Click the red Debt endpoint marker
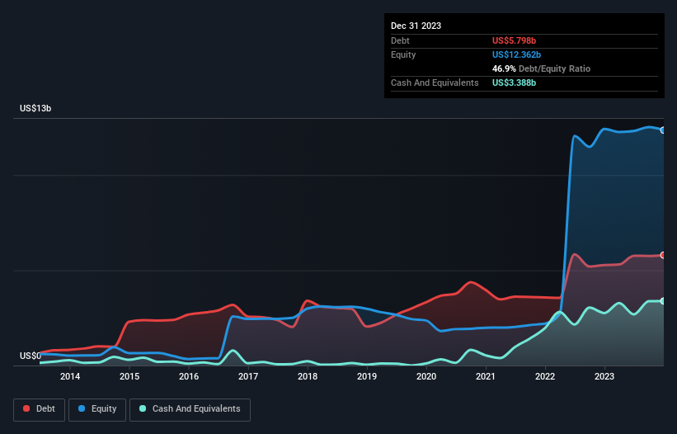Image resolution: width=677 pixels, height=434 pixels. click(x=663, y=255)
